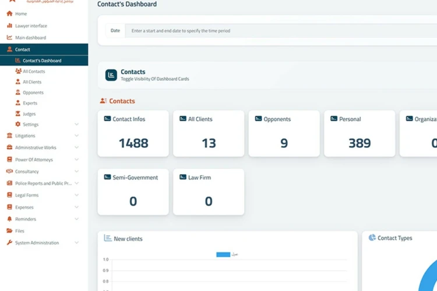Click the orange Contacts section heading
This screenshot has width=437, height=291.
122,101
